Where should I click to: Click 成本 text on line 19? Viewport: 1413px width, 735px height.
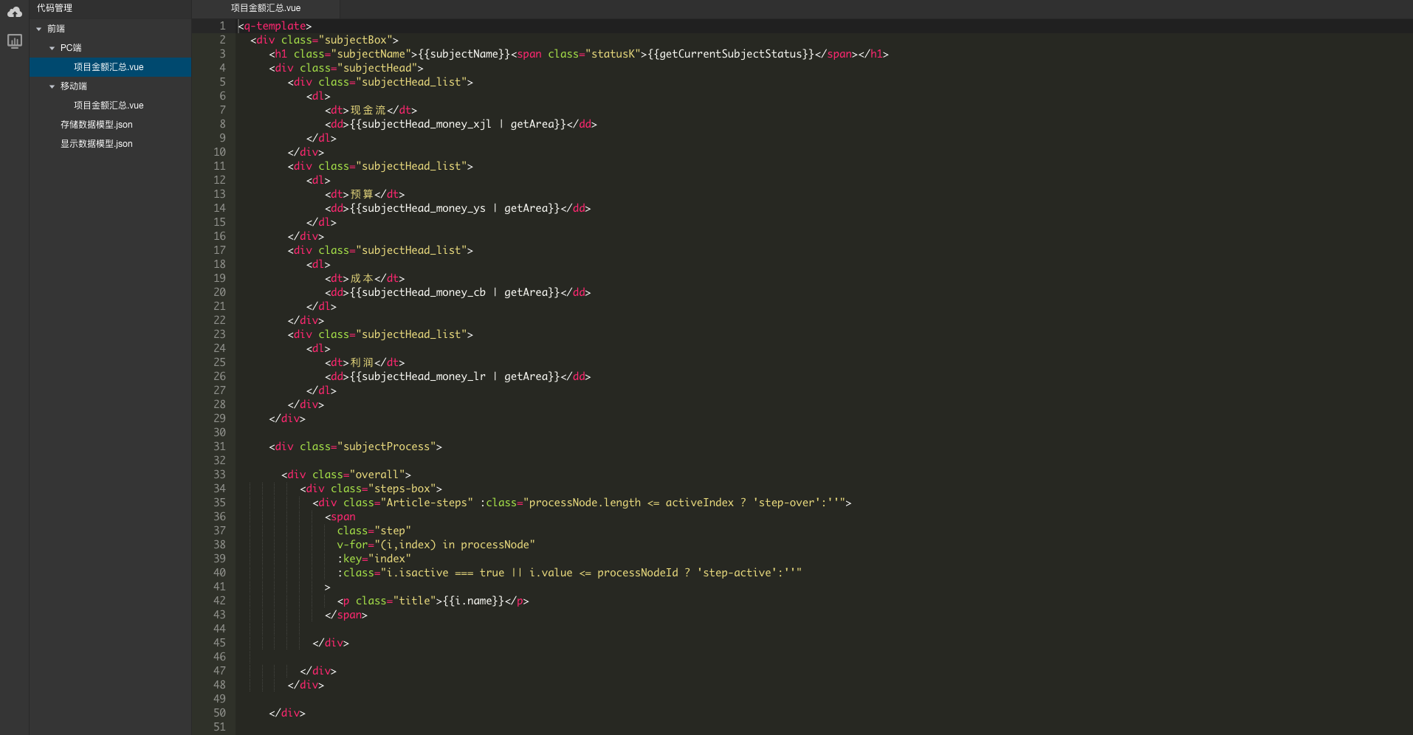click(x=362, y=278)
